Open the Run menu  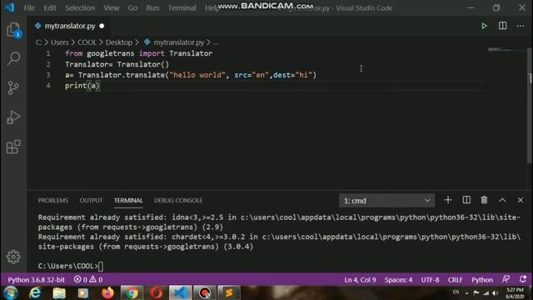pos(152,7)
